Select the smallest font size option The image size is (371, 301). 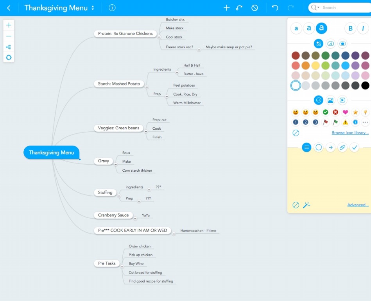point(296,28)
